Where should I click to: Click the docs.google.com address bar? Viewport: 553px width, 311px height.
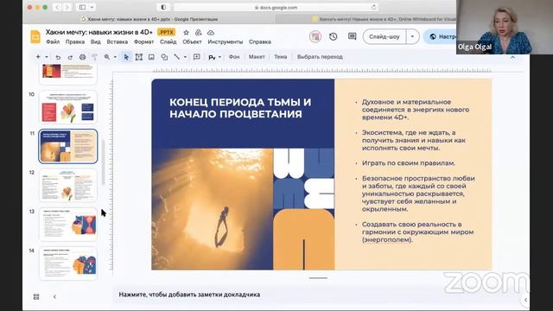point(276,7)
